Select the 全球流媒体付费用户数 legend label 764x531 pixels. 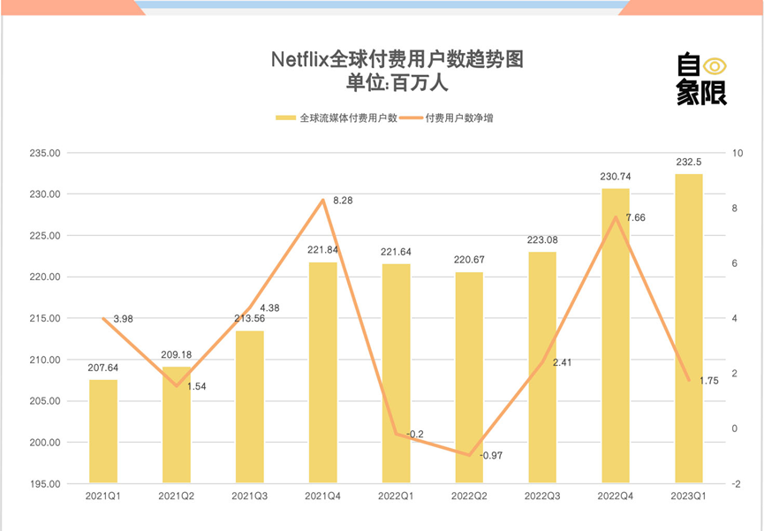point(348,118)
